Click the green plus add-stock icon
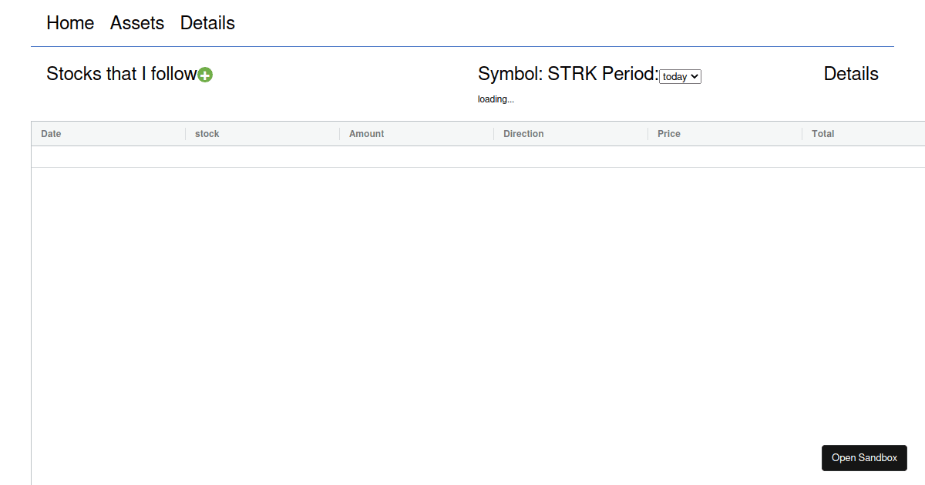Image resolution: width=925 pixels, height=485 pixels. point(205,75)
